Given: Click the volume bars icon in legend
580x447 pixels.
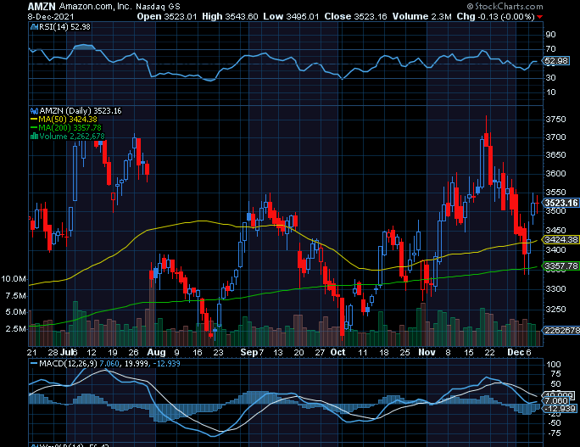Looking at the screenshot, I should pos(35,137).
